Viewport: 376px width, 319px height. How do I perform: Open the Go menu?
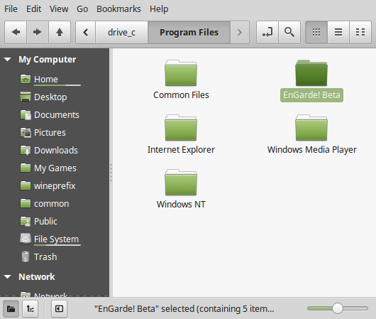82,9
